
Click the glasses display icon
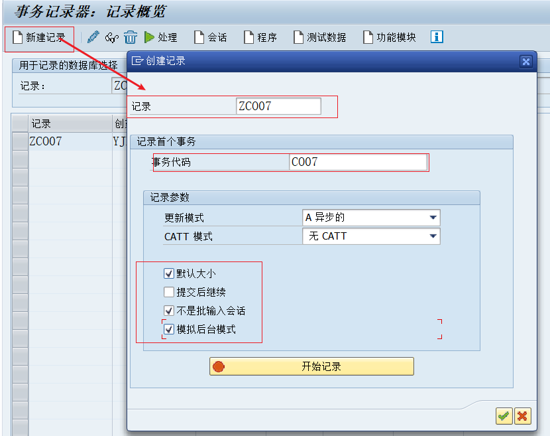(x=112, y=37)
